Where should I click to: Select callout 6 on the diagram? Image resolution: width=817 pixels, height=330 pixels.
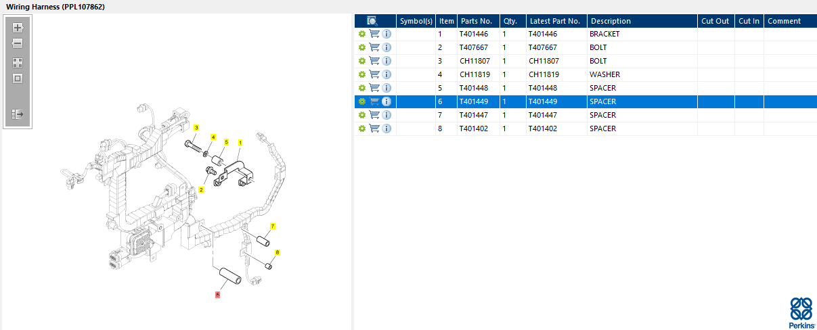click(218, 295)
